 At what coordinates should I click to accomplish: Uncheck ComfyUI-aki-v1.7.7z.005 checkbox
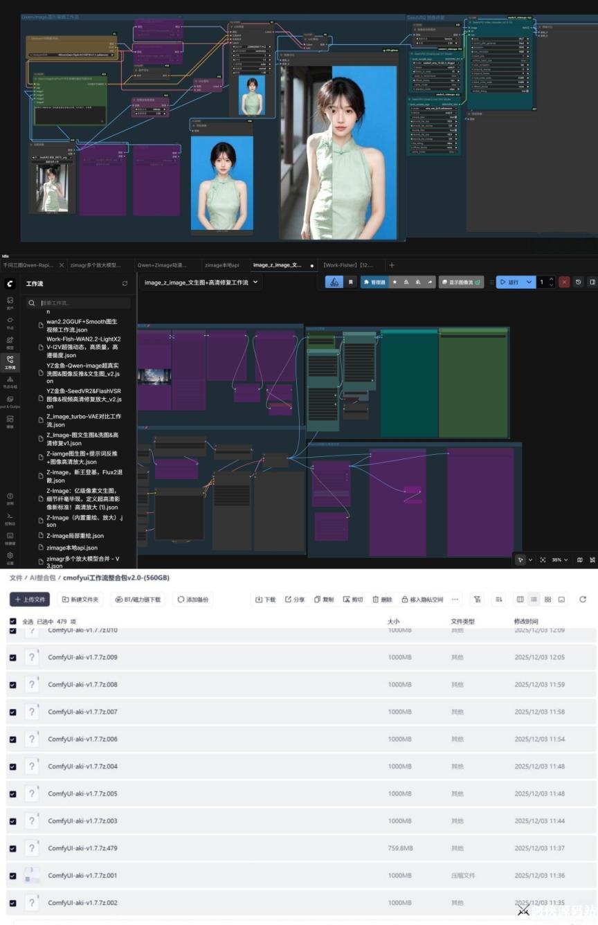tap(12, 793)
